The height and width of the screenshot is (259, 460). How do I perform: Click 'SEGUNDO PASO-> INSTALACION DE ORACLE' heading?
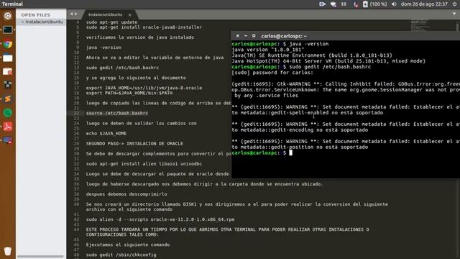pyautogui.click(x=134, y=144)
